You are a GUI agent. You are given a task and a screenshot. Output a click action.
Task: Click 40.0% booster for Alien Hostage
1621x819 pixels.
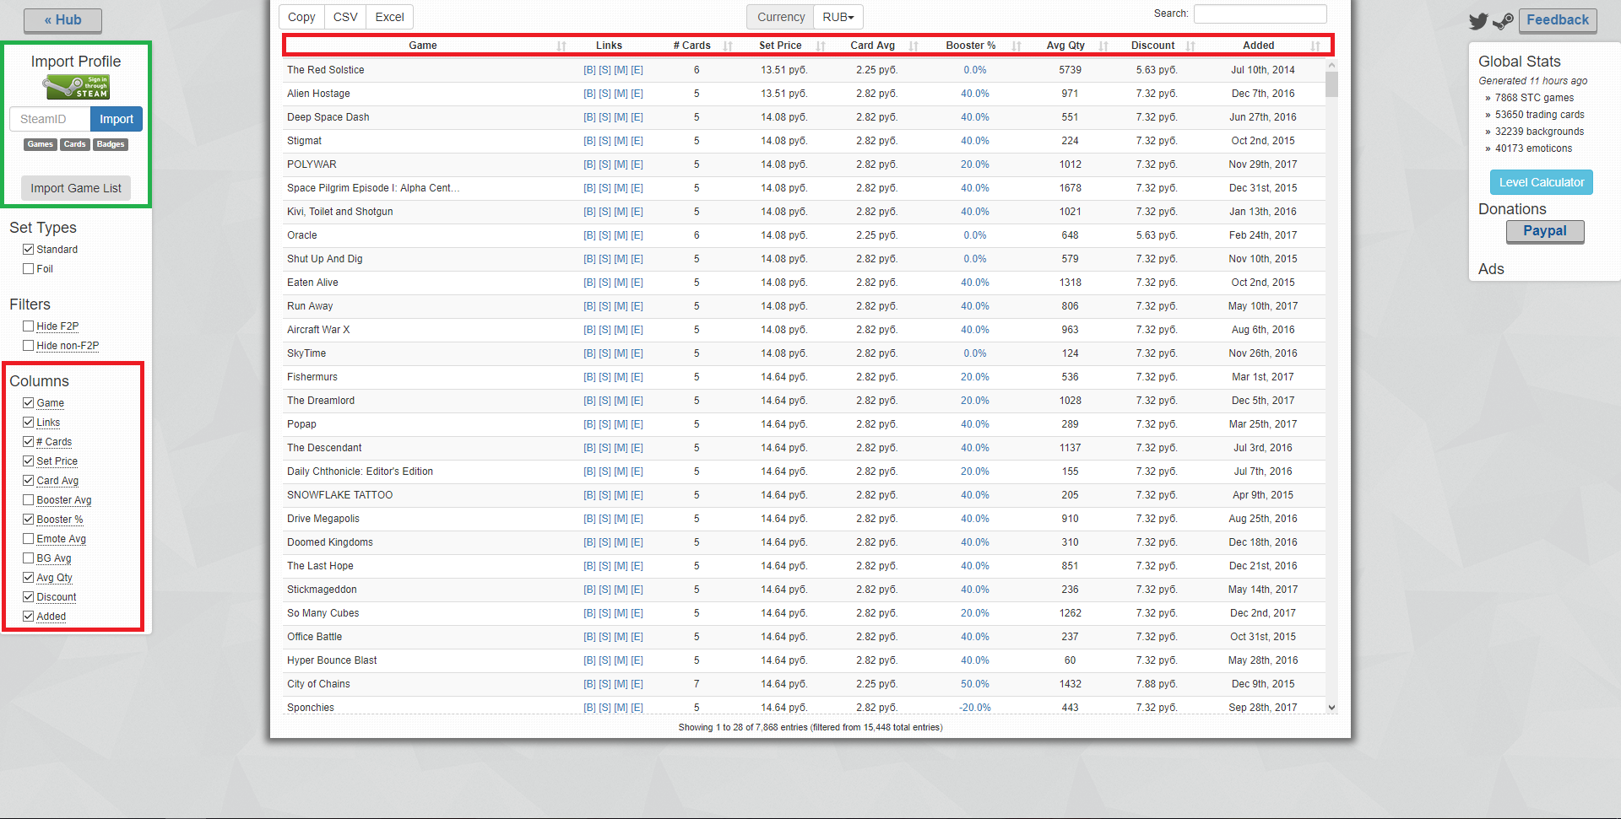[x=975, y=94]
